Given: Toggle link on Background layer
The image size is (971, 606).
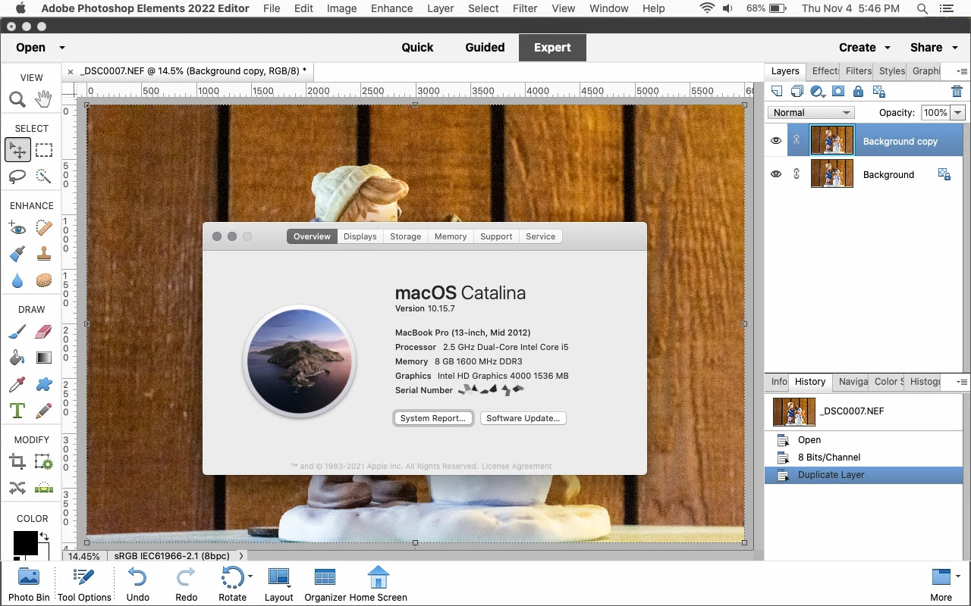Looking at the screenshot, I should [x=797, y=173].
